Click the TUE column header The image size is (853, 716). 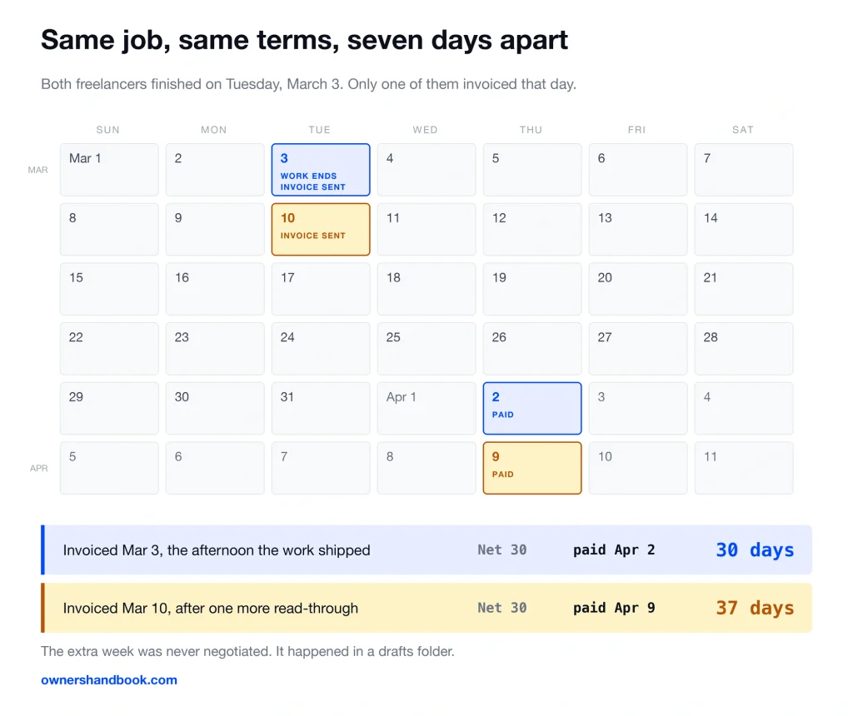319,130
